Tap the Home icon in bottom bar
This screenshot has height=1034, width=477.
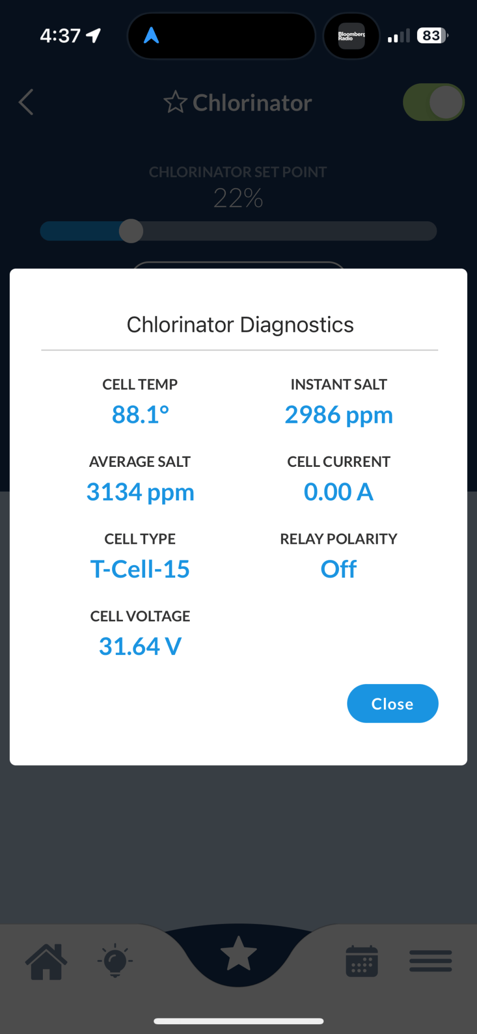tap(46, 961)
